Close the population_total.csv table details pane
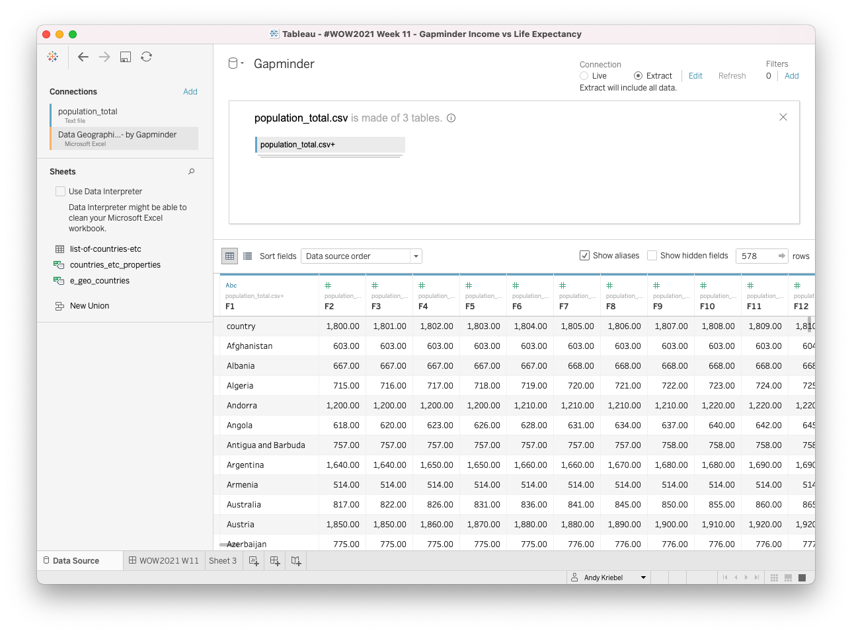This screenshot has height=633, width=852. click(x=783, y=117)
